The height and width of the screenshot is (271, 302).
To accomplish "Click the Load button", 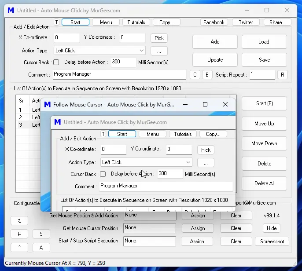I will [264, 42].
